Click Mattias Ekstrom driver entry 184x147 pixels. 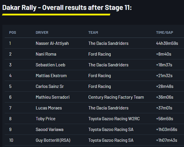point(51,76)
